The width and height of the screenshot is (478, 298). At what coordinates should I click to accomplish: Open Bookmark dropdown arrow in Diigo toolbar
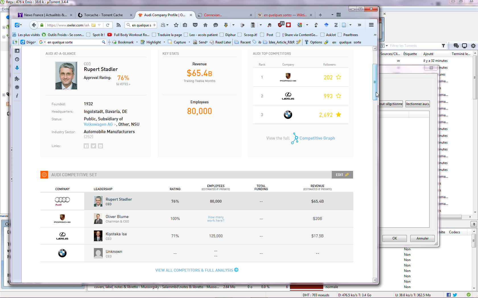coord(137,42)
